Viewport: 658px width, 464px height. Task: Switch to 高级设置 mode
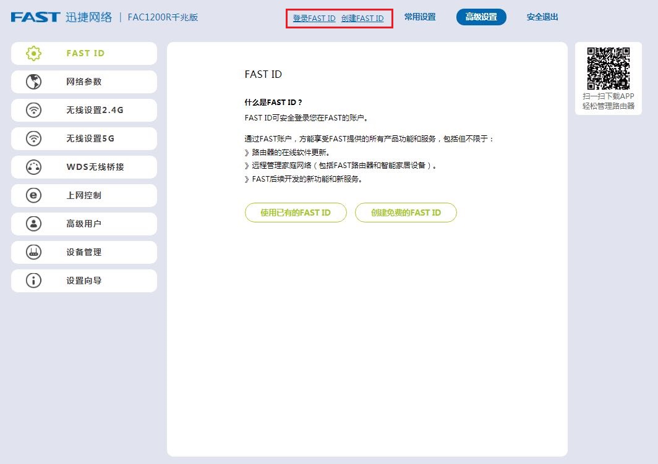tap(481, 17)
